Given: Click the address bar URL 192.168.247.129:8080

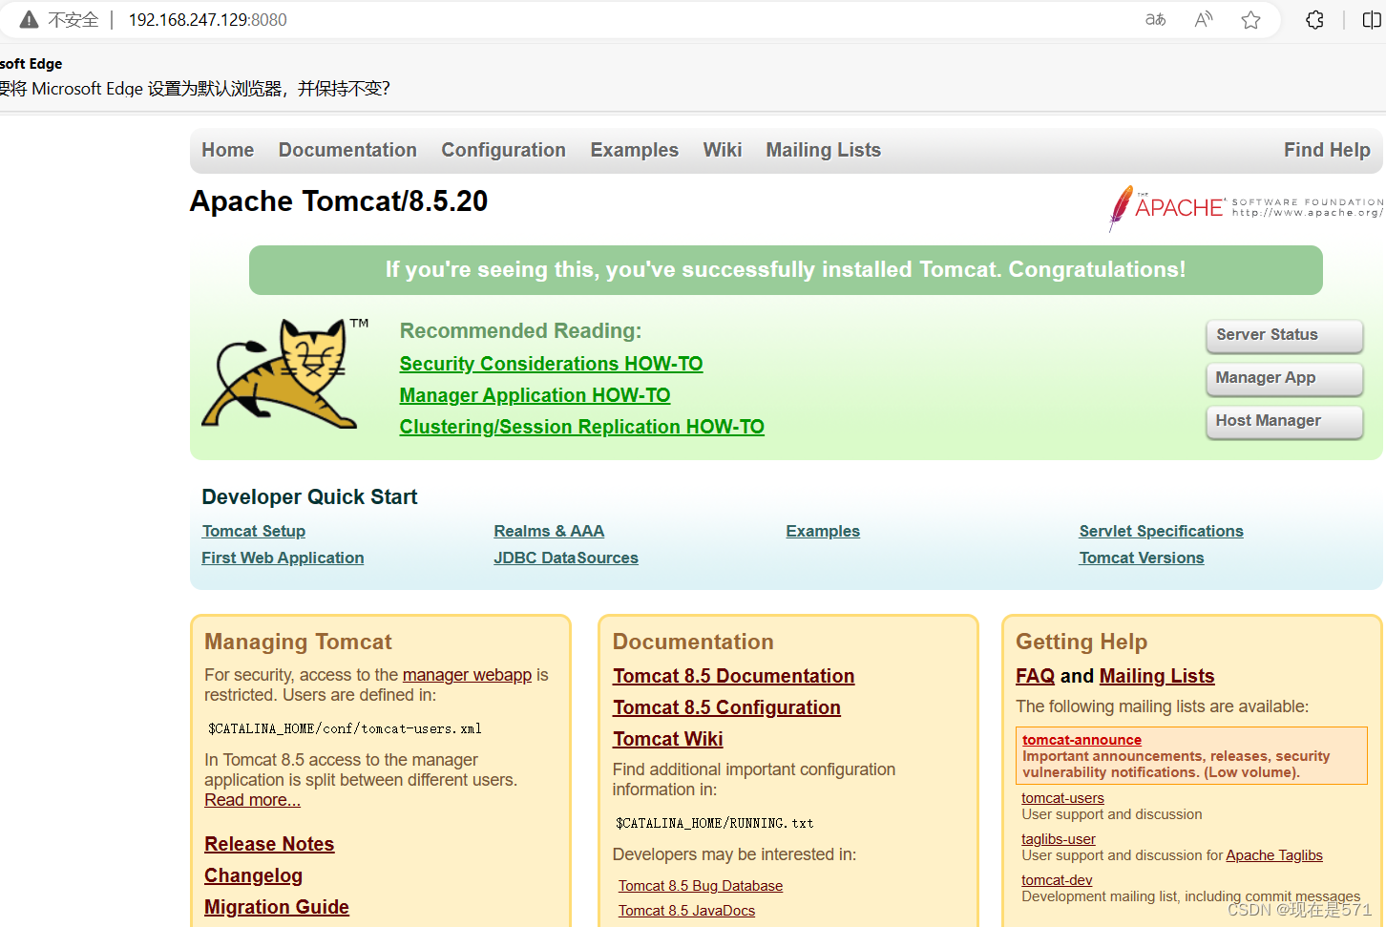Looking at the screenshot, I should [207, 19].
